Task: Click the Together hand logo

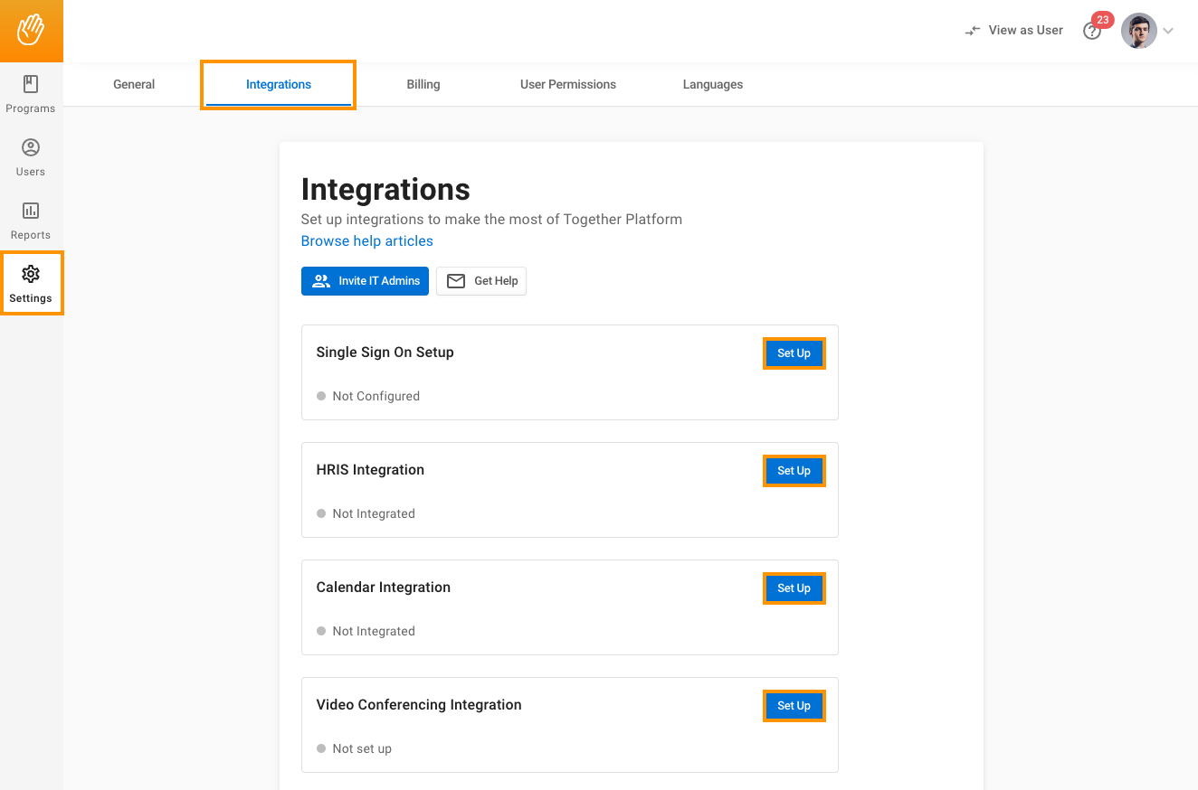Action: (31, 30)
